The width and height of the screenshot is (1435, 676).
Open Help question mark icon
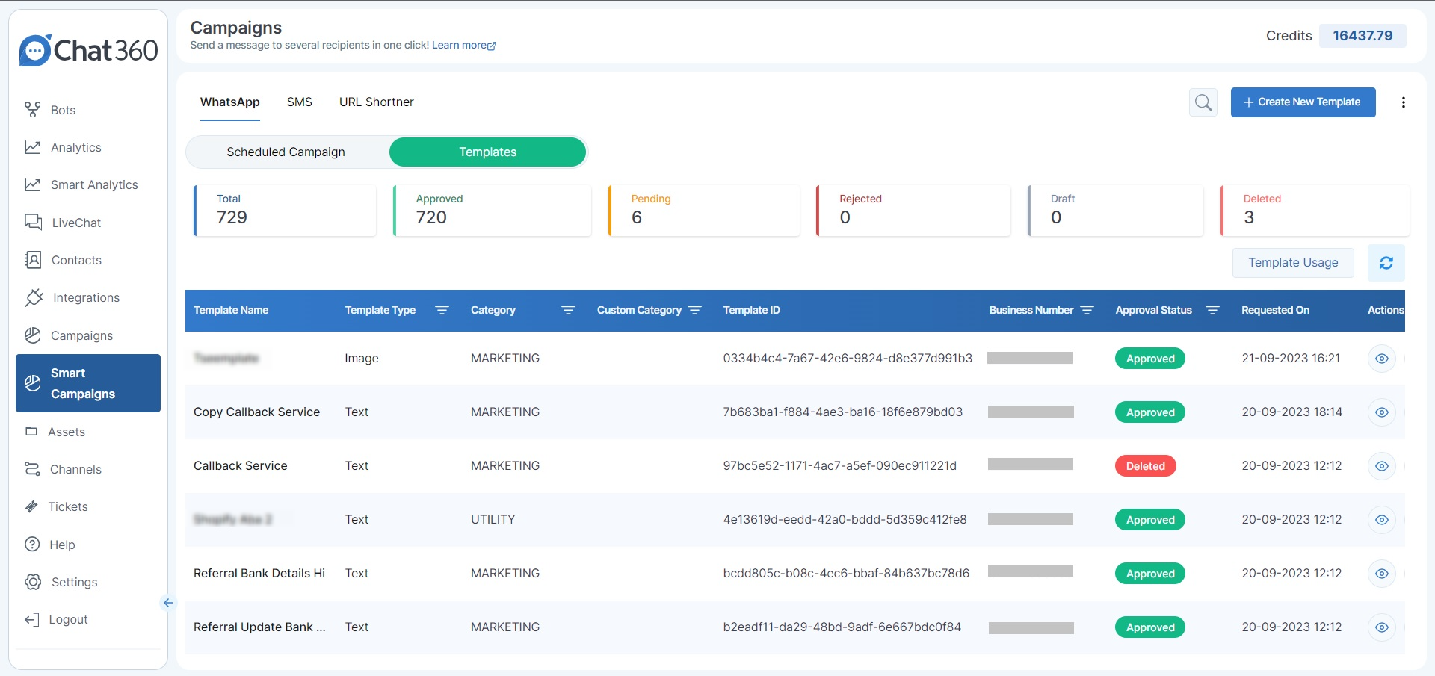32,545
